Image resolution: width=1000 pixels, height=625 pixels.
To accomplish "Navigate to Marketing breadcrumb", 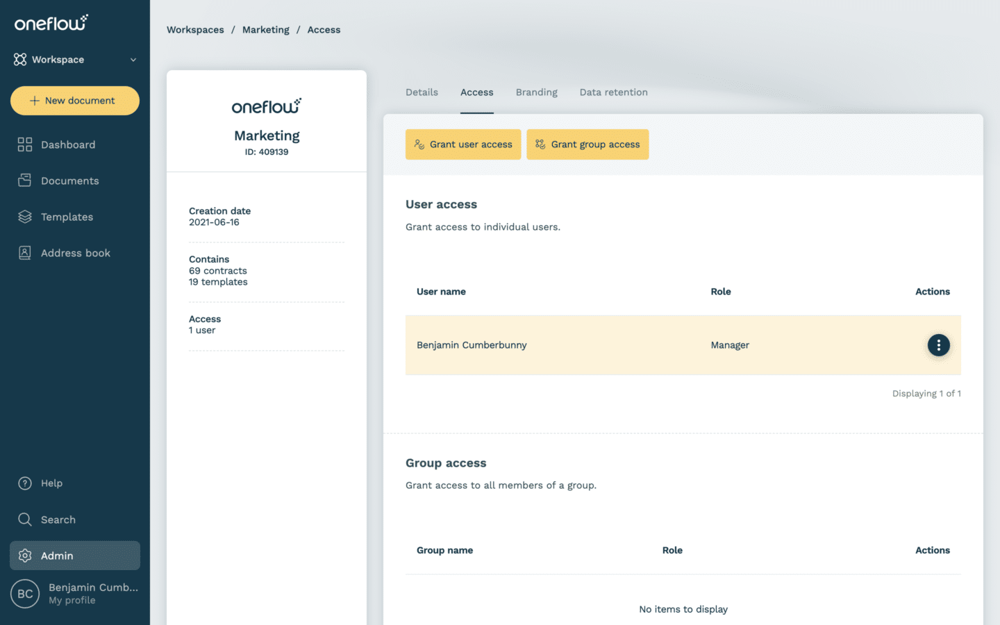I will click(x=266, y=30).
